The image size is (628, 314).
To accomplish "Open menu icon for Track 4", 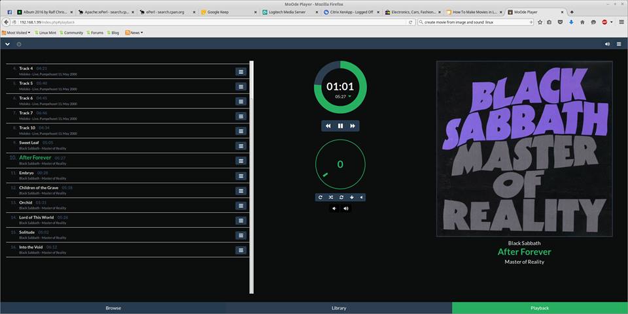I will (x=241, y=72).
